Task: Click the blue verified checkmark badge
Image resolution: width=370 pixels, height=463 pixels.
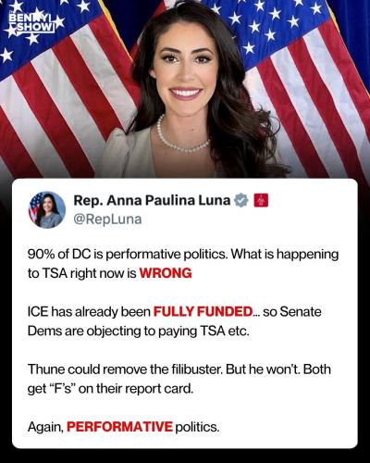Action: click(x=241, y=201)
